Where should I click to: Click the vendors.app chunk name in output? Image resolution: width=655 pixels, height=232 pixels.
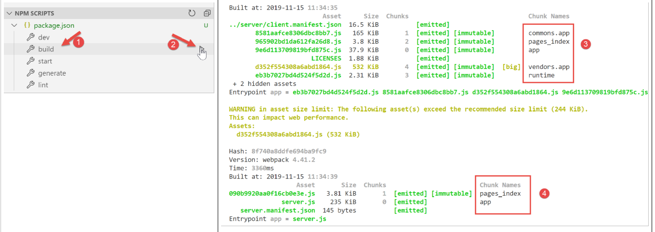click(549, 67)
